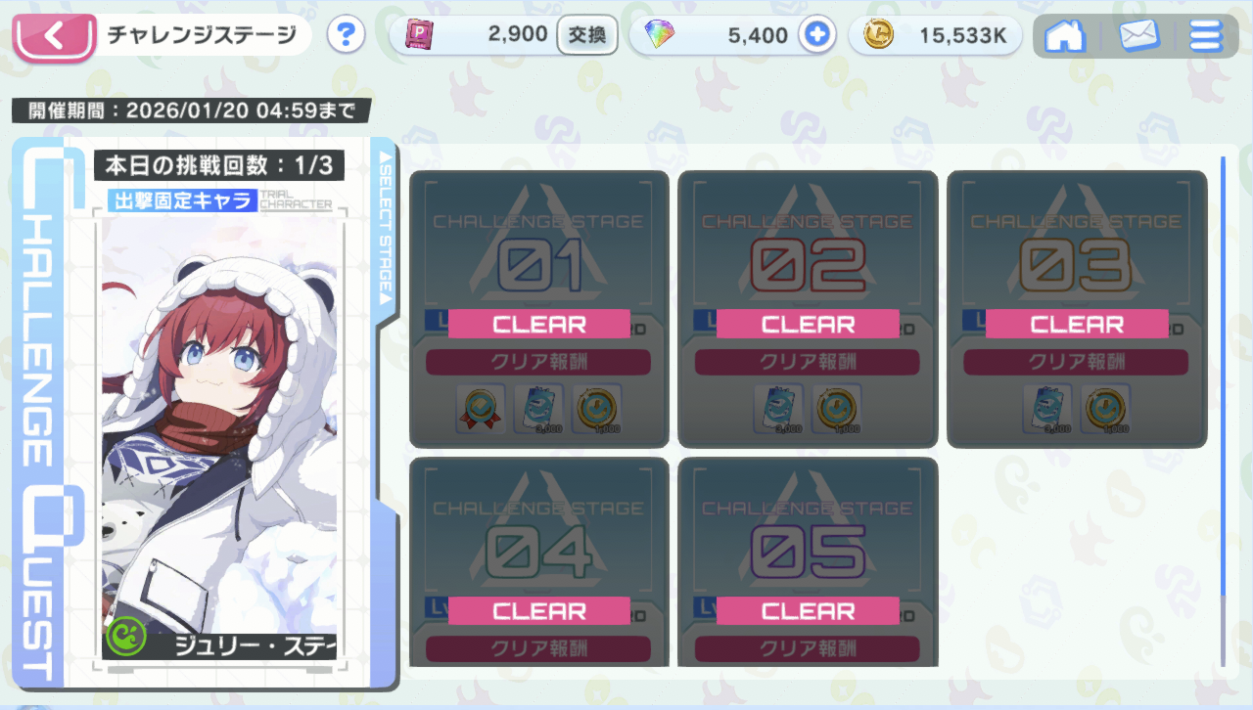Open Challenge Stage 05 card
This screenshot has height=710, width=1253.
pos(808,562)
